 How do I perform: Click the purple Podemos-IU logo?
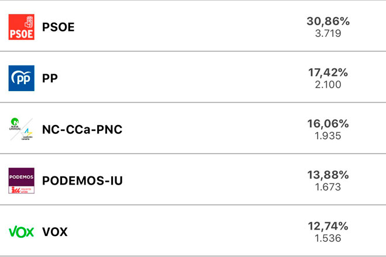[x=22, y=180]
